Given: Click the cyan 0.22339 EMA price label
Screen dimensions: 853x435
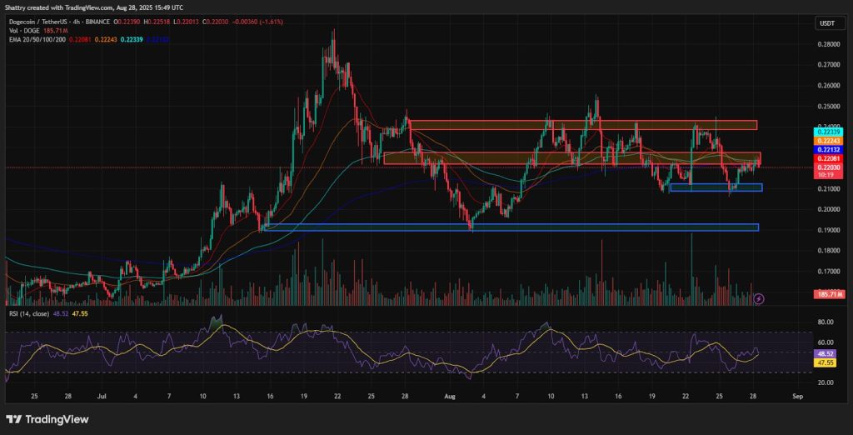Looking at the screenshot, I should (829, 132).
